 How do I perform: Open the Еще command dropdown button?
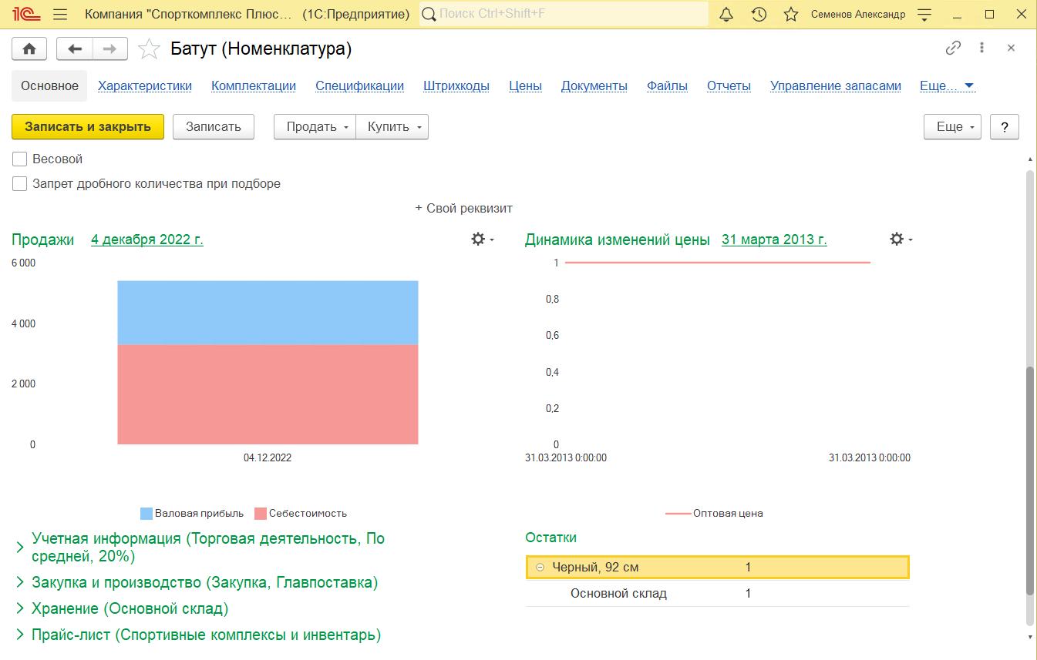952,127
